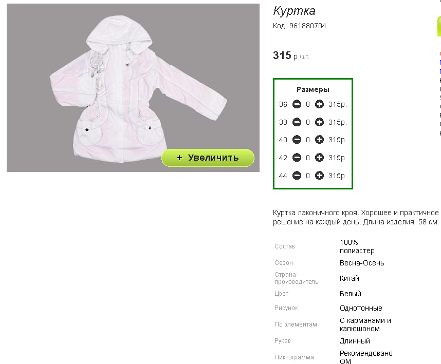Decrease quantity for size 44
The width and height of the screenshot is (441, 364).
297,176
